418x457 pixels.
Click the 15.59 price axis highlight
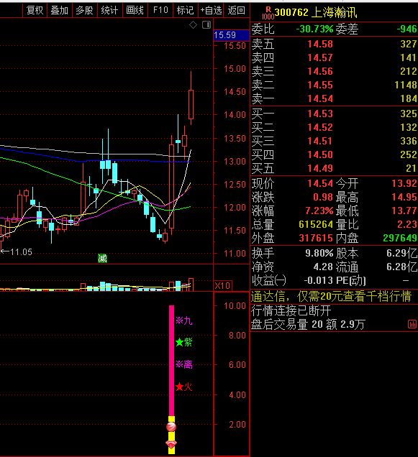(x=232, y=35)
